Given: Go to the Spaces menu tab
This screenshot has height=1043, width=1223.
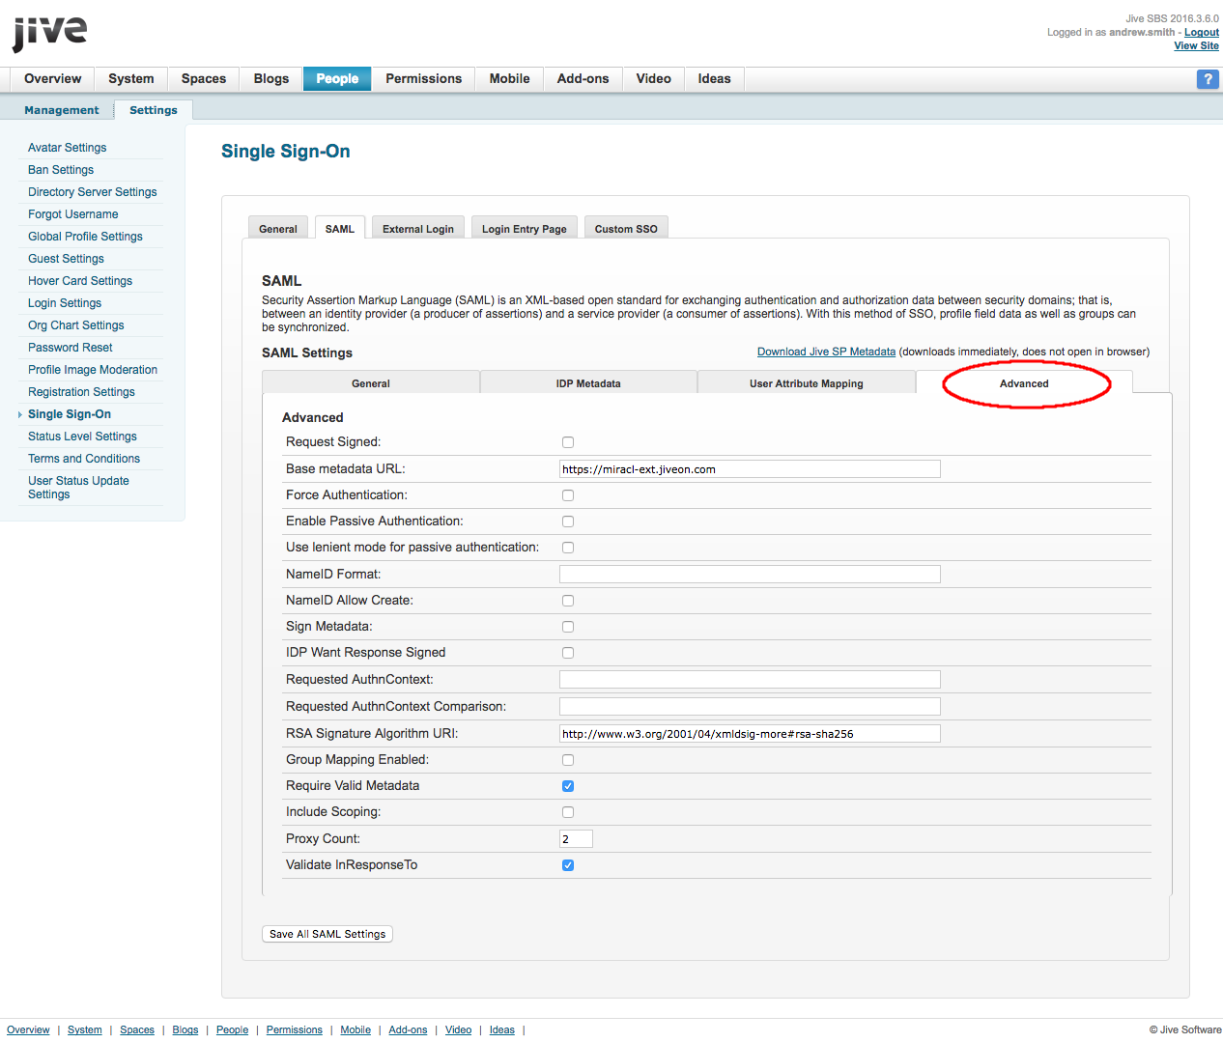Looking at the screenshot, I should point(204,79).
